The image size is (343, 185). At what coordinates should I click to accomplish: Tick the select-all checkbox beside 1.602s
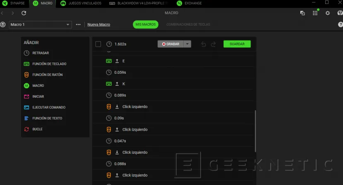click(x=98, y=44)
